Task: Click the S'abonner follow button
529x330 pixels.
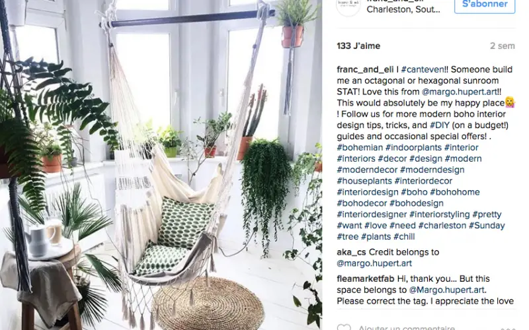Action: click(485, 5)
